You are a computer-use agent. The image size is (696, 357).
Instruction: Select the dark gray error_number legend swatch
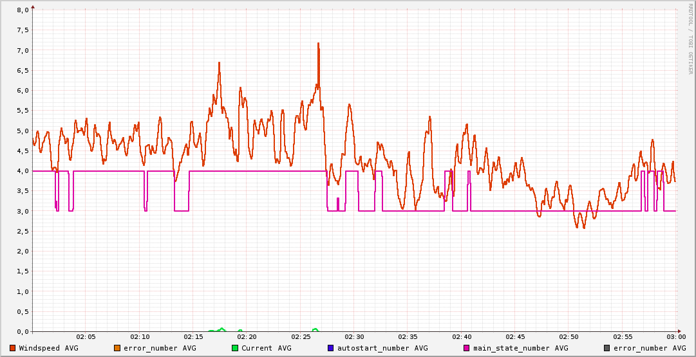coord(607,348)
